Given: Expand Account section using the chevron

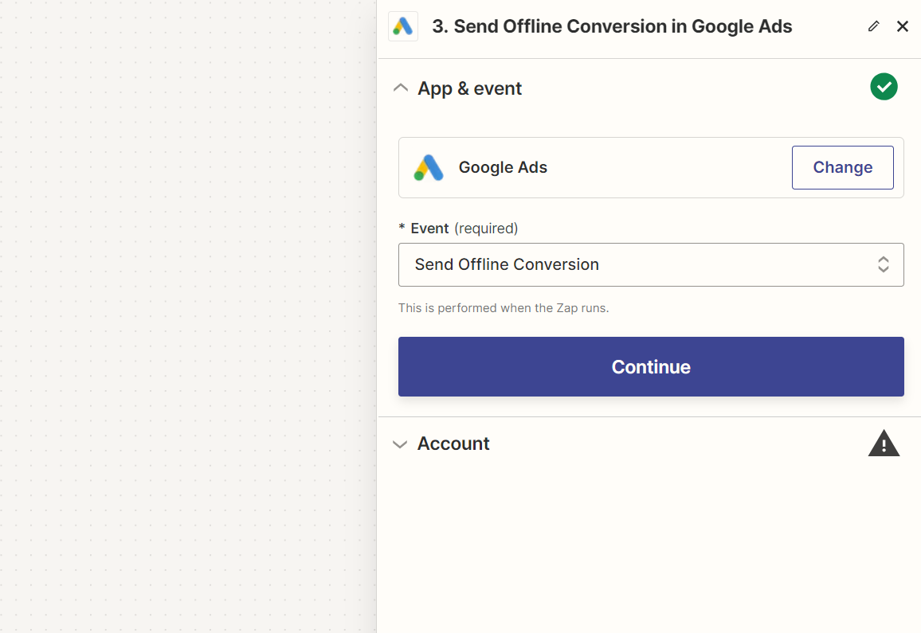Looking at the screenshot, I should click(x=400, y=444).
